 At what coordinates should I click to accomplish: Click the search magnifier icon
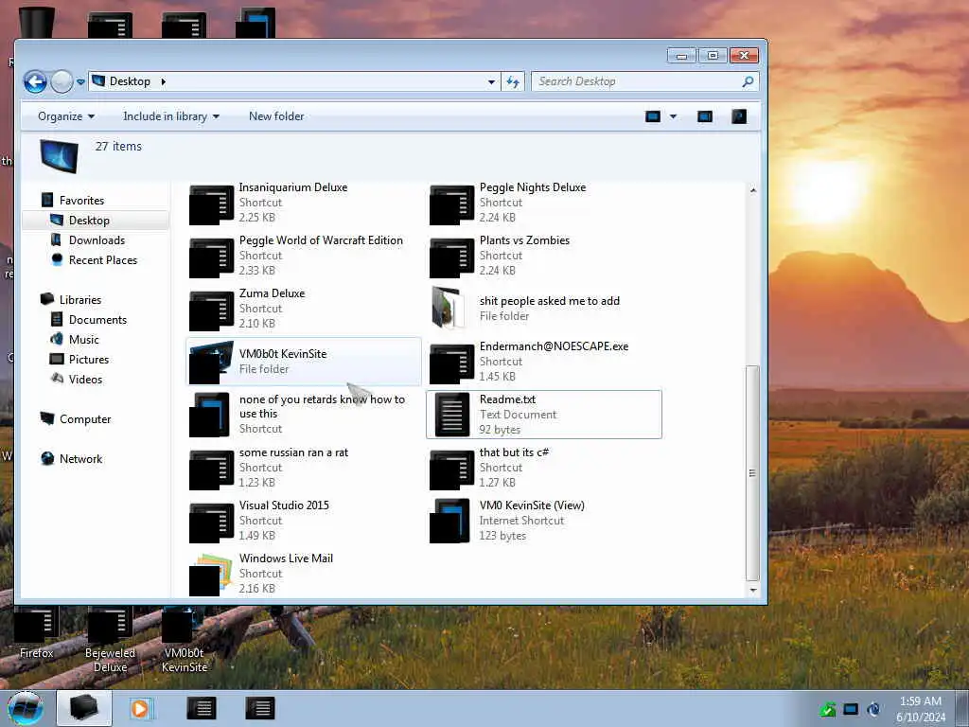click(x=748, y=81)
